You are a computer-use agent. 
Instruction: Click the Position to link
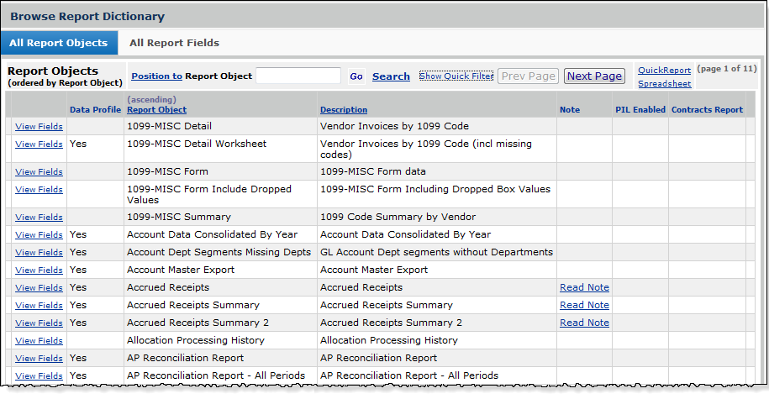click(156, 76)
